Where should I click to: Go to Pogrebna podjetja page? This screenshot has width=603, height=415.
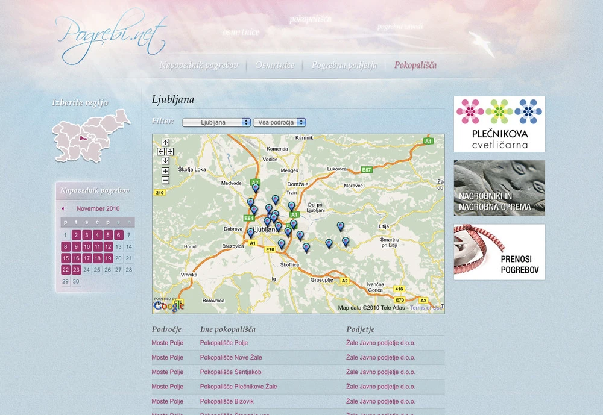344,66
